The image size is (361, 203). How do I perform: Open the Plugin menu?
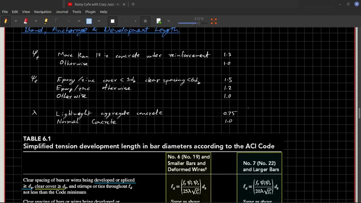[90, 12]
